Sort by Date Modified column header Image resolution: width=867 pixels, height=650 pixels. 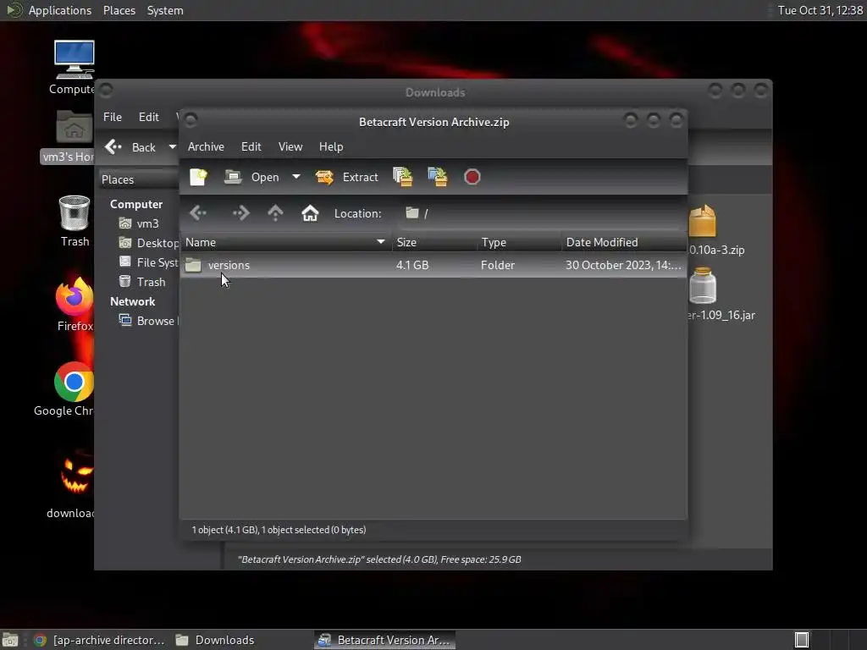point(624,242)
